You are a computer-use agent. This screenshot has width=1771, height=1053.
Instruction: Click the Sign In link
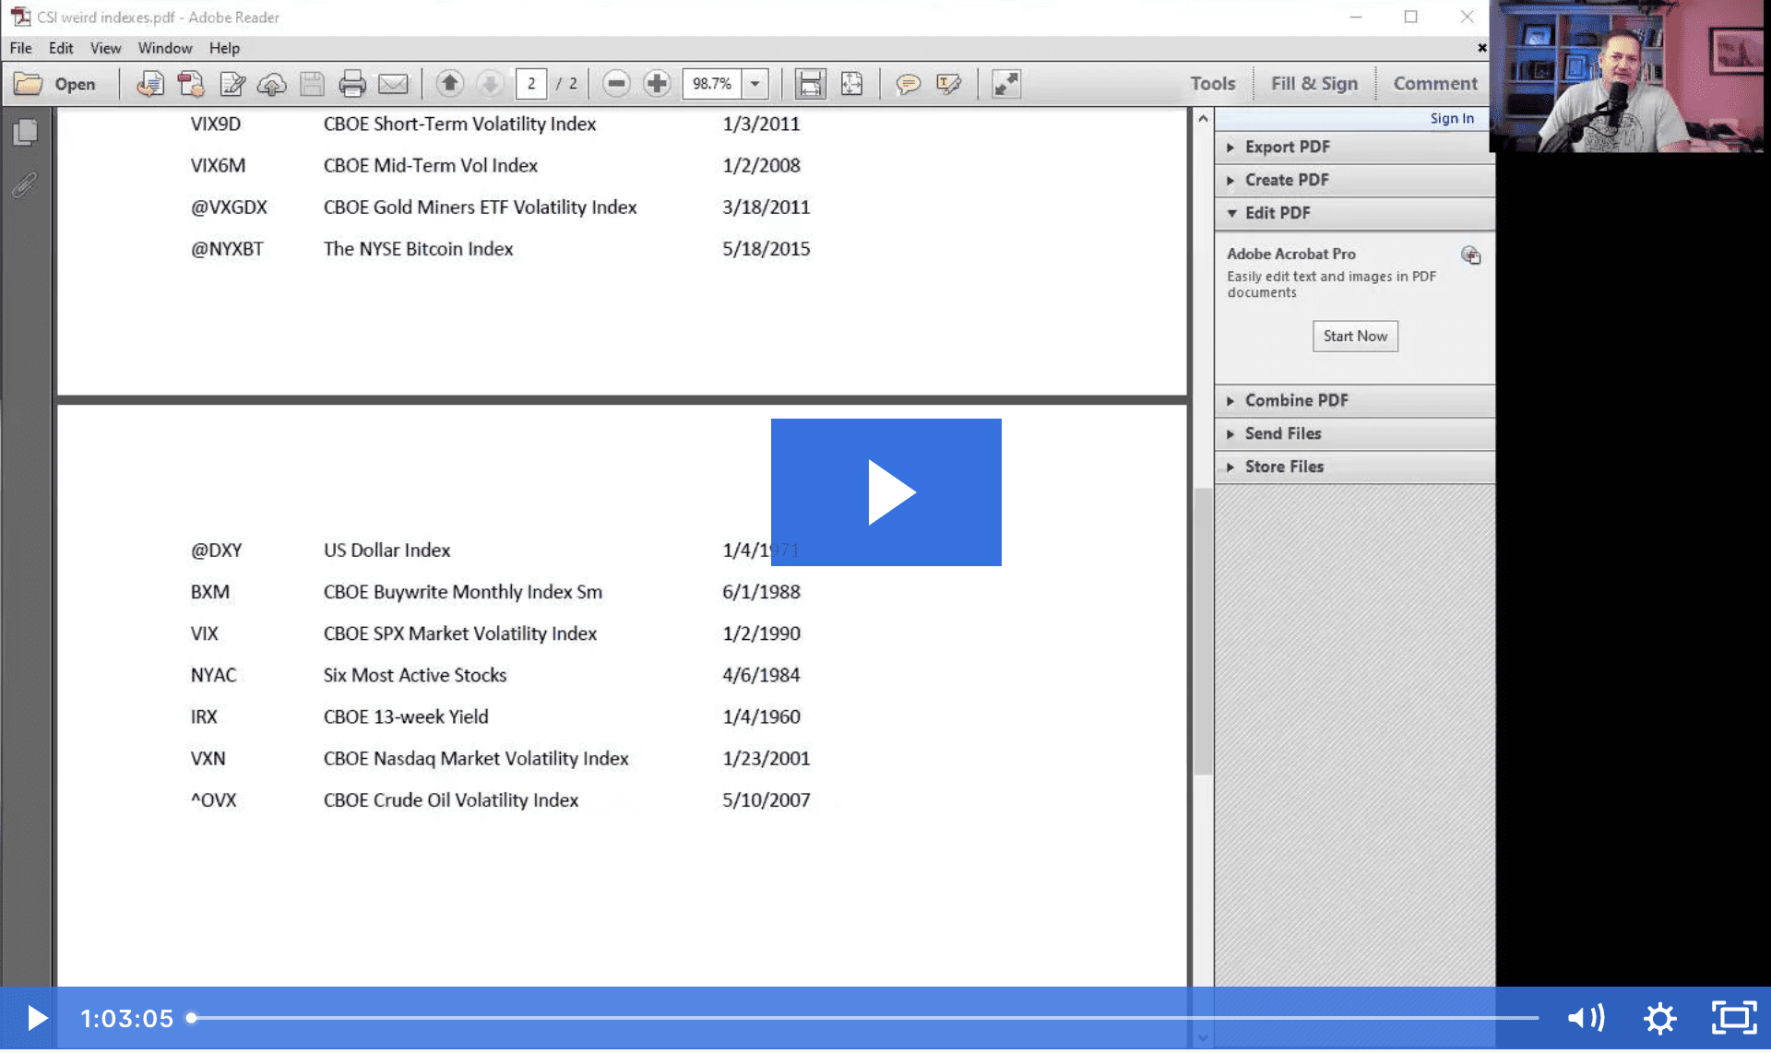[x=1452, y=118]
